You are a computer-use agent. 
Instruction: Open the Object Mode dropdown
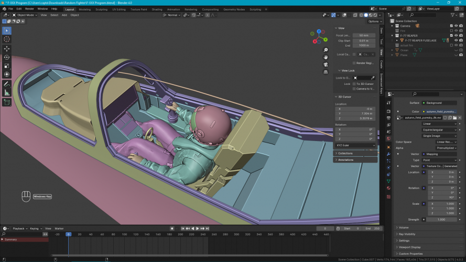(27, 15)
